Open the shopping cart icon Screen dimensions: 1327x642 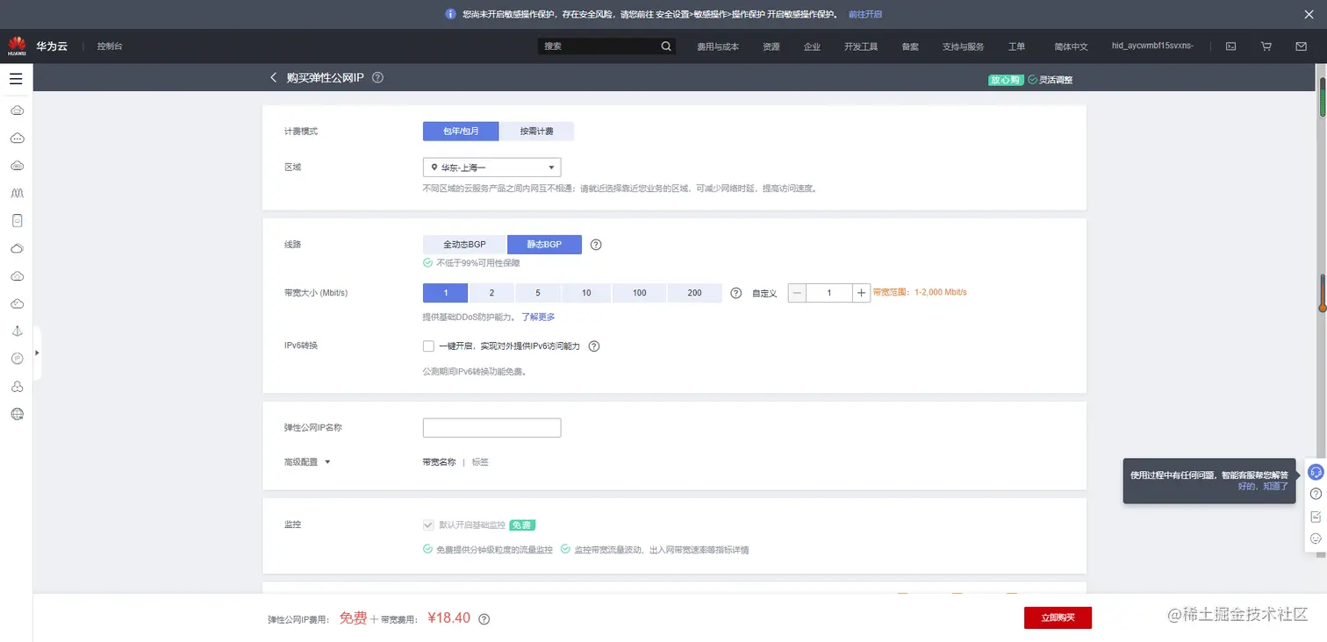click(x=1266, y=46)
